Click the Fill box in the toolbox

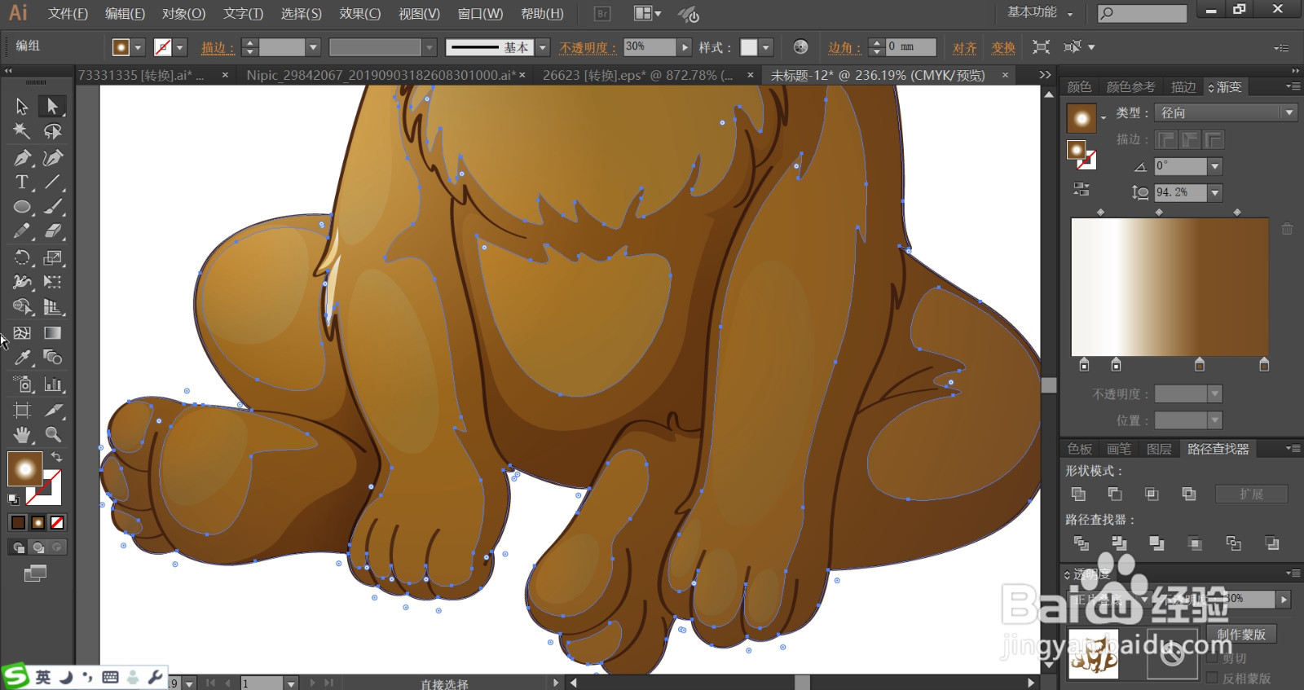tap(24, 469)
